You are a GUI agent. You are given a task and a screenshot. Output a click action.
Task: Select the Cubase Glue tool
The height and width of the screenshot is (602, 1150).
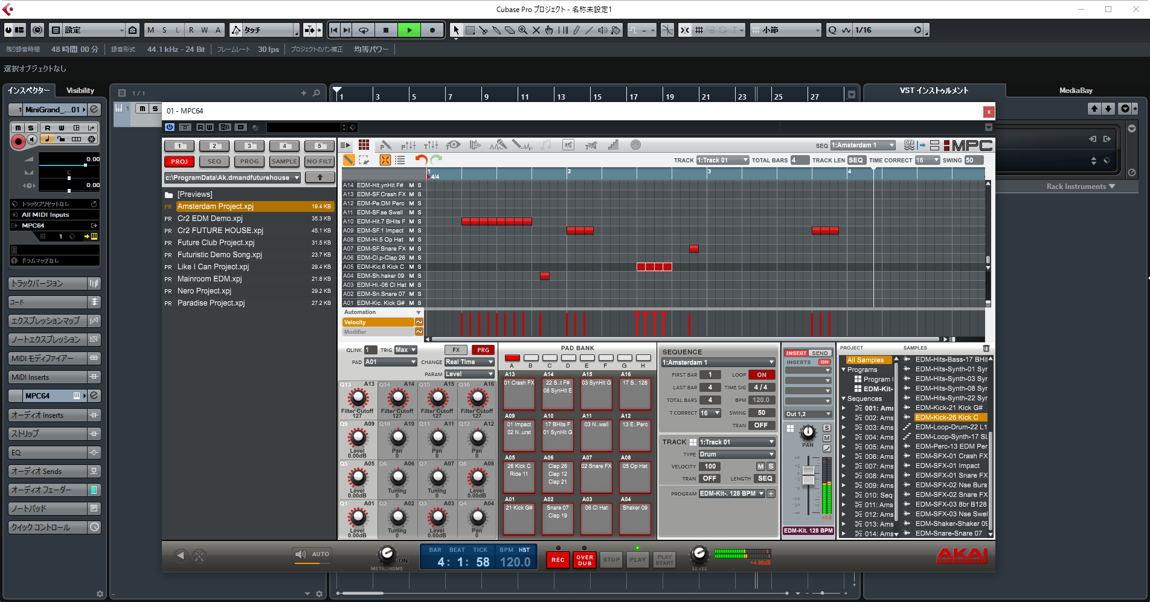[496, 30]
